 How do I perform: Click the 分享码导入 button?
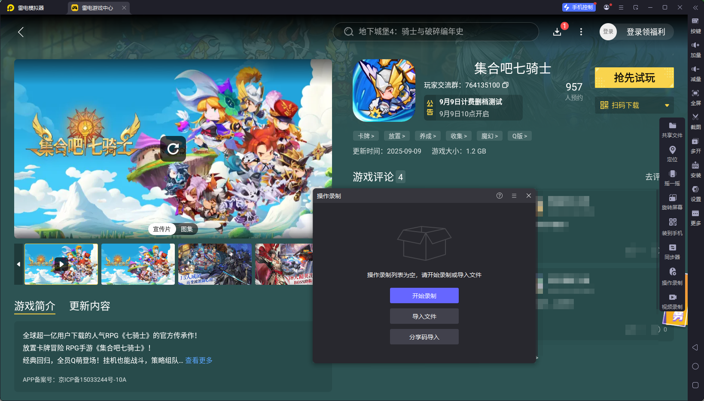[x=424, y=337]
